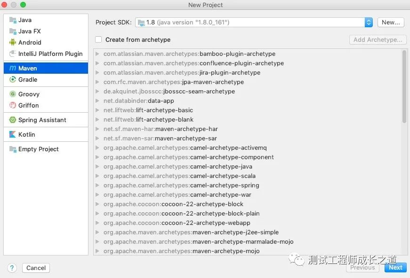Image resolution: width=410 pixels, height=278 pixels.
Task: Expand net.databinder data-app node
Action: [97, 100]
